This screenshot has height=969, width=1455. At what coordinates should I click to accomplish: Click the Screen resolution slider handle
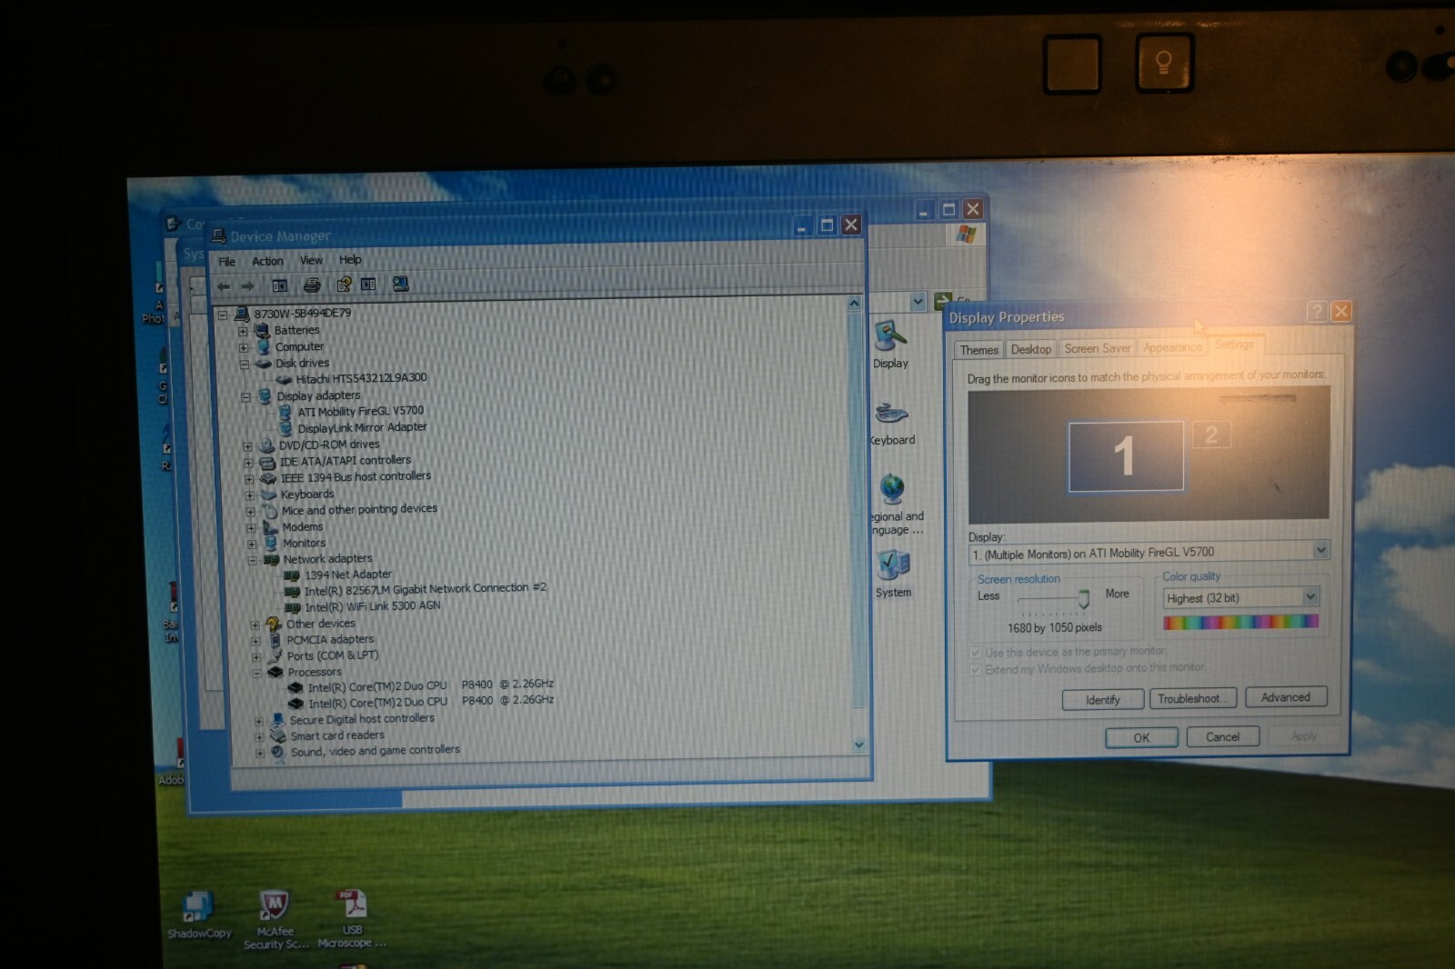click(1083, 598)
